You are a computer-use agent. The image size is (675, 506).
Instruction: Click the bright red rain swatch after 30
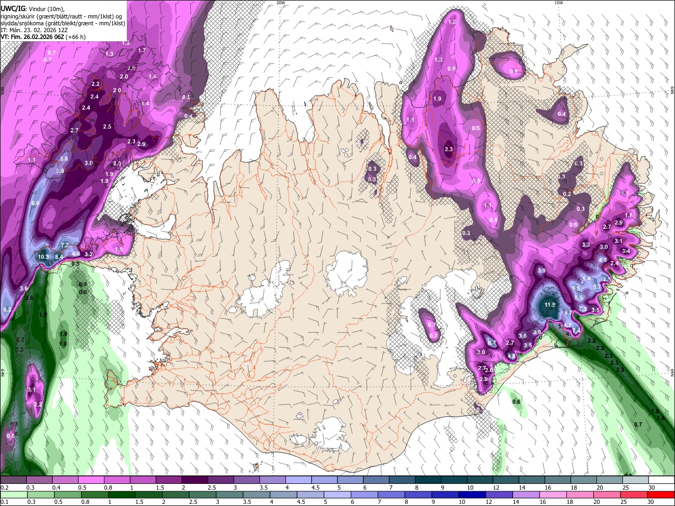(661, 494)
